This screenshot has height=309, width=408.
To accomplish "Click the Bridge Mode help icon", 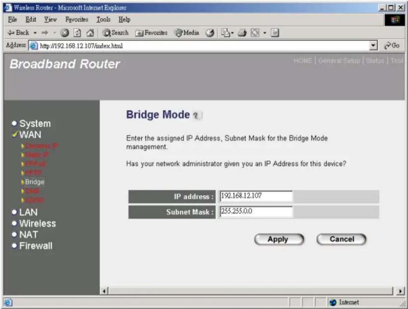I will [198, 115].
